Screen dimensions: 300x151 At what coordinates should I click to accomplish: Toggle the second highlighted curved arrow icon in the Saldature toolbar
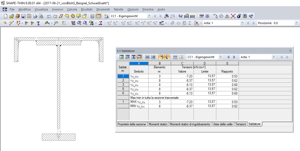pyautogui.click(x=167, y=57)
